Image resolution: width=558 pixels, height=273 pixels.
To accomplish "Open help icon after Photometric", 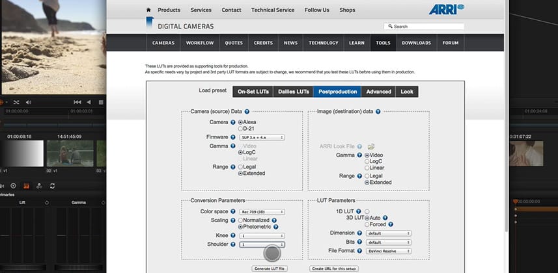I will coord(275,227).
